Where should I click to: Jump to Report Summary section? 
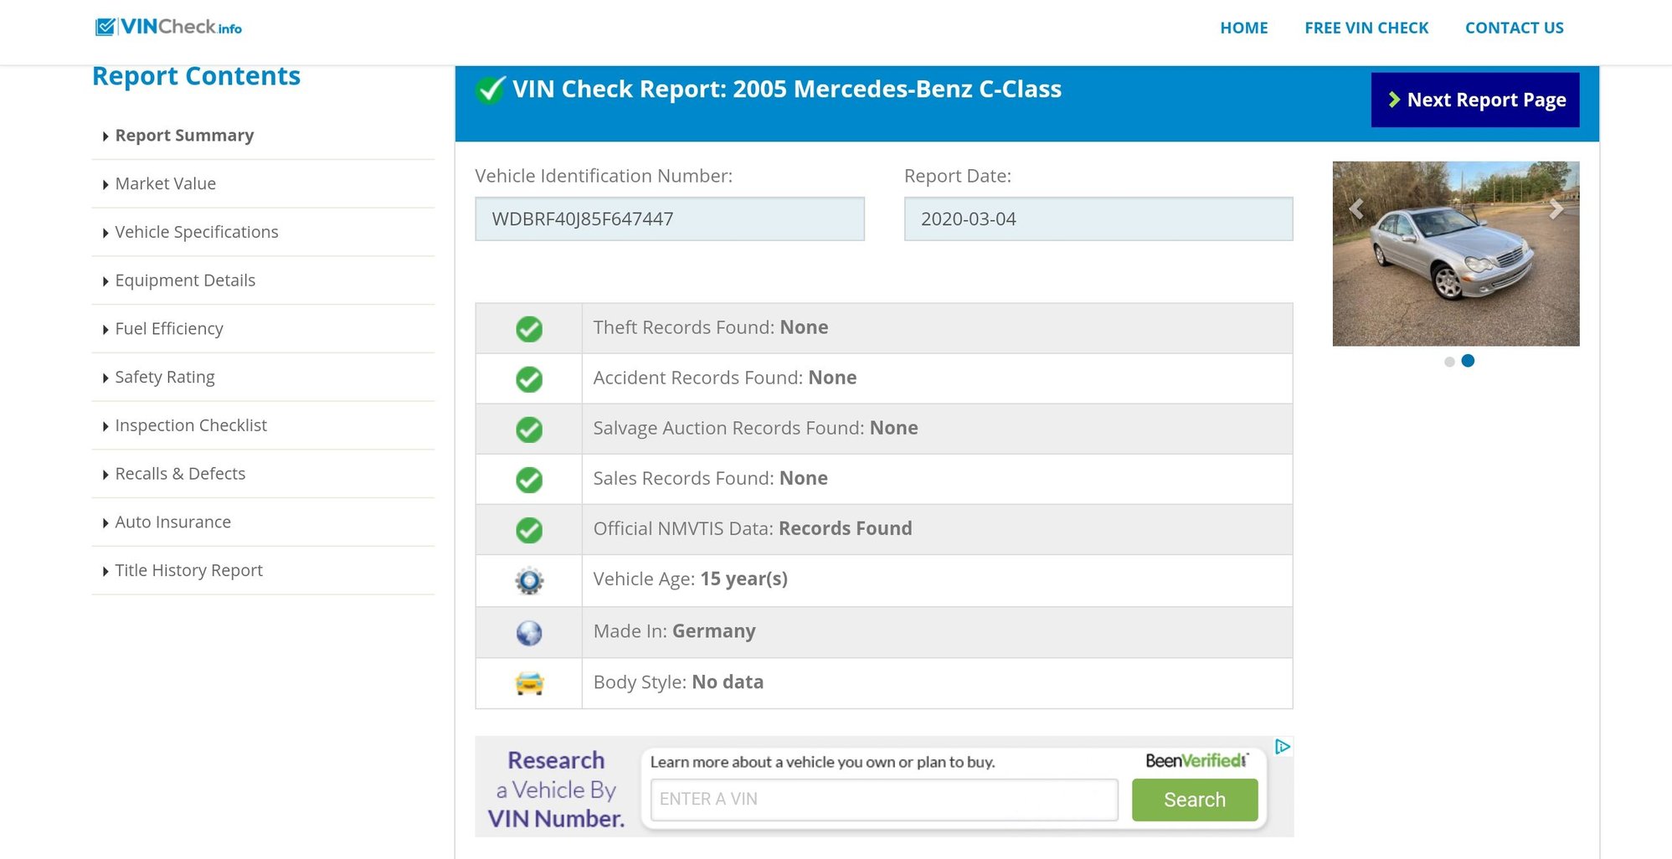tap(184, 136)
